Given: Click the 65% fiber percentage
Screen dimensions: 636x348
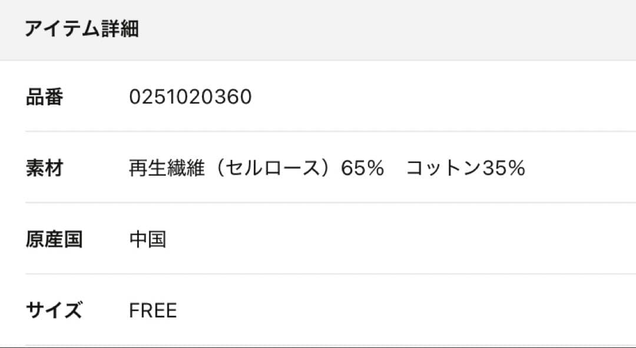Looking at the screenshot, I should [362, 169].
